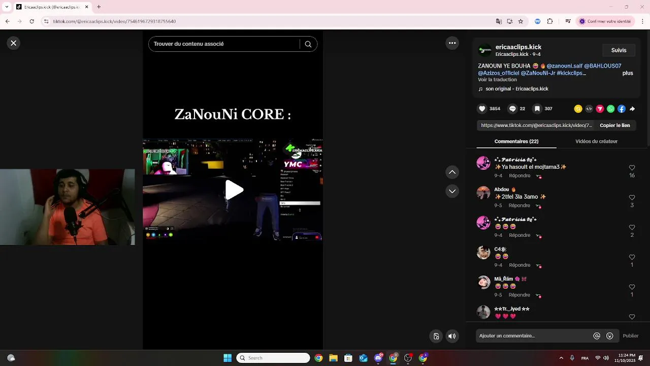650x366 pixels.
Task: Click the Publier button
Action: pyautogui.click(x=631, y=336)
